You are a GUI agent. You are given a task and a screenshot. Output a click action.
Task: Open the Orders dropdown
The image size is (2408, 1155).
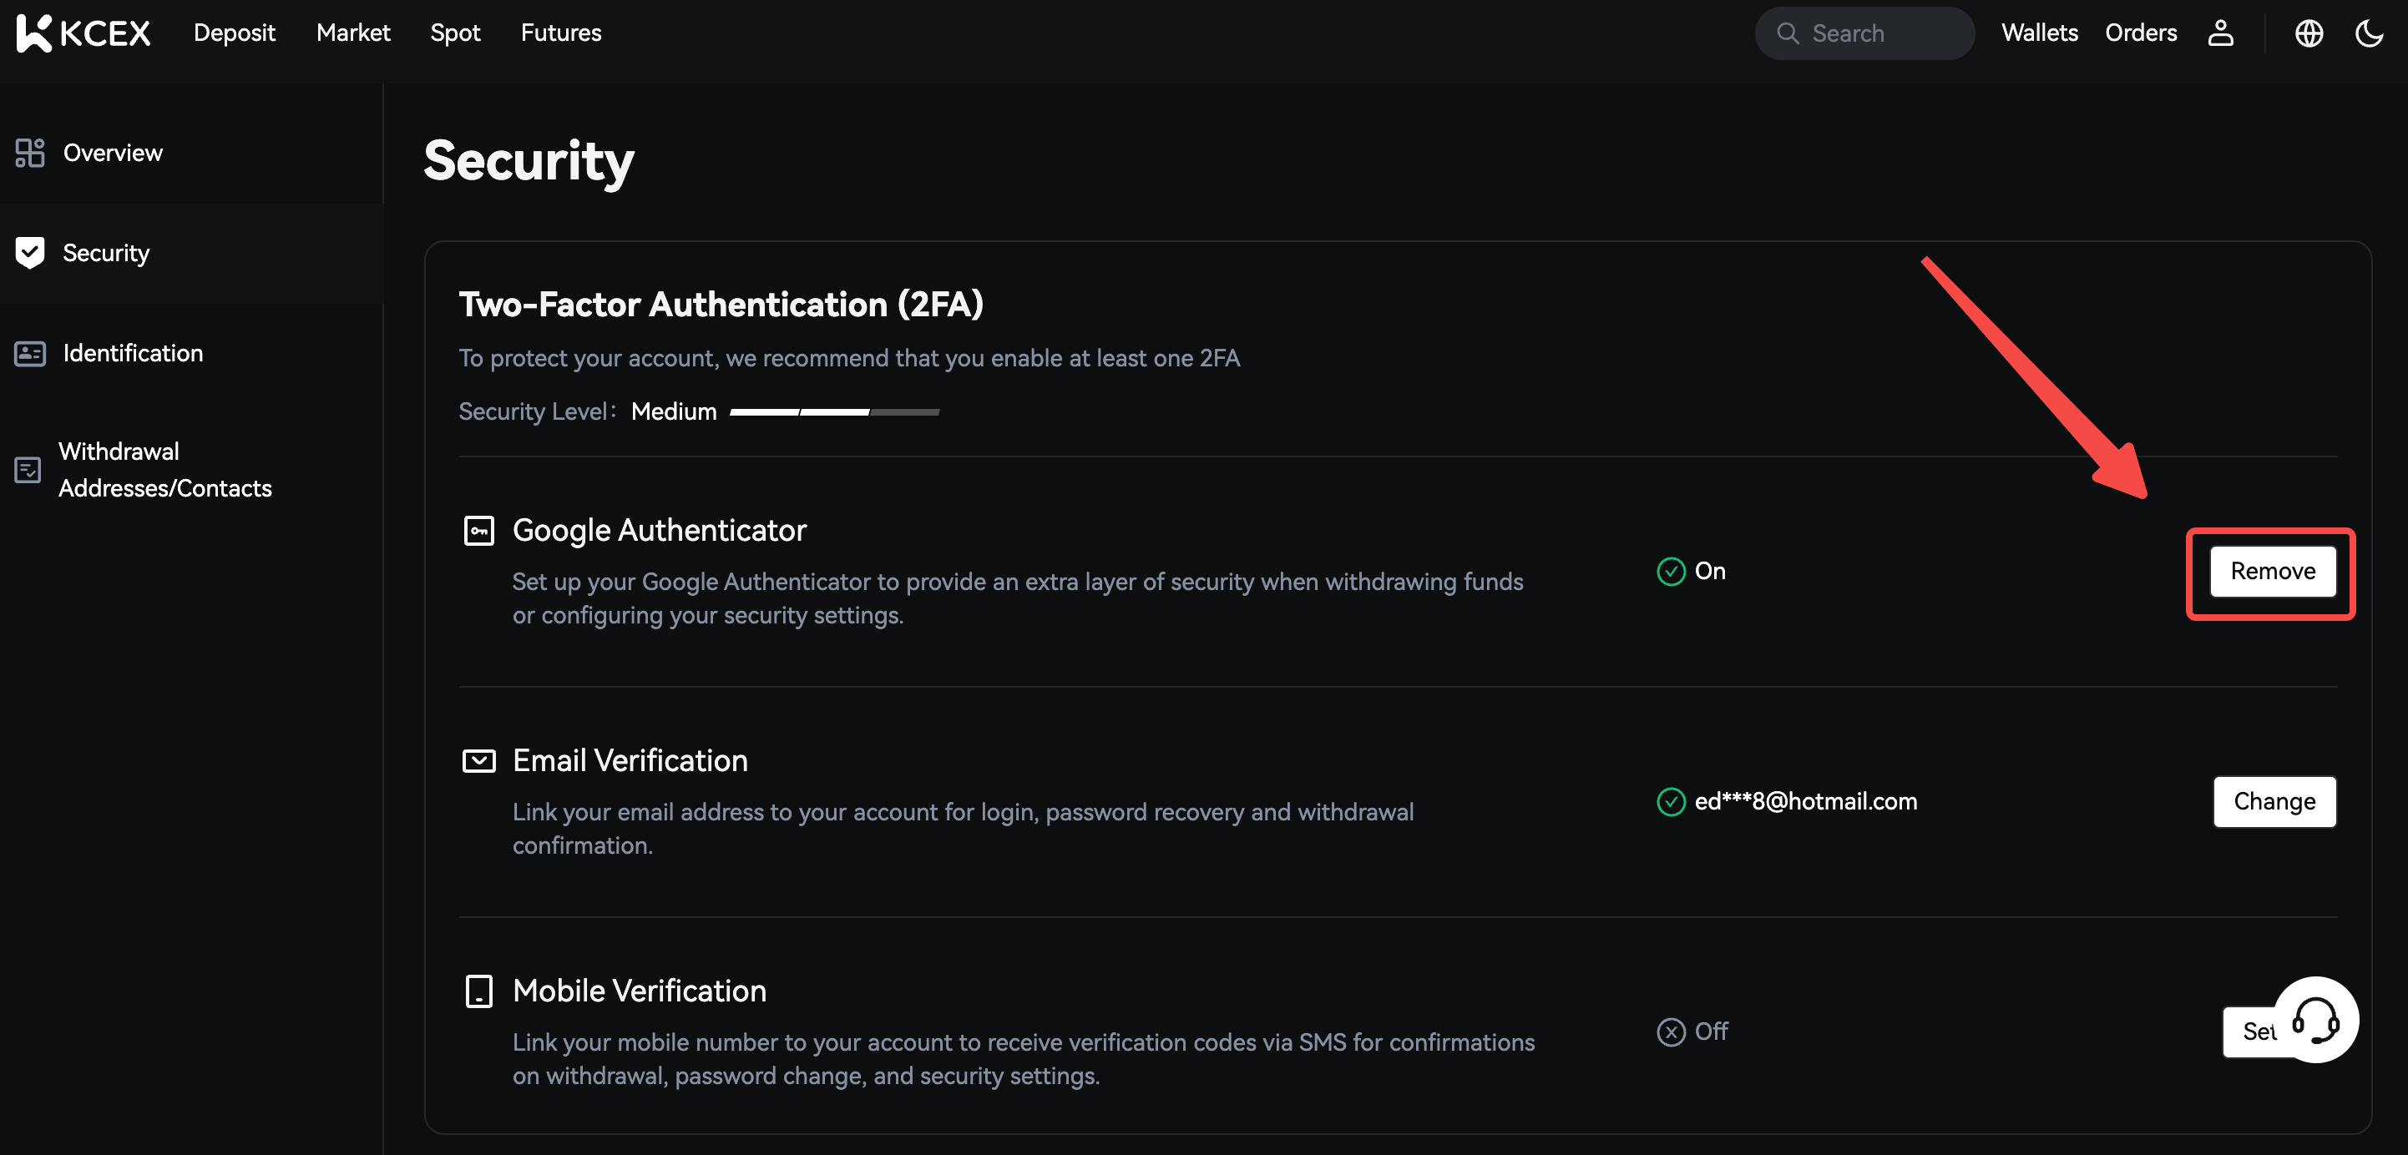pyautogui.click(x=2140, y=33)
